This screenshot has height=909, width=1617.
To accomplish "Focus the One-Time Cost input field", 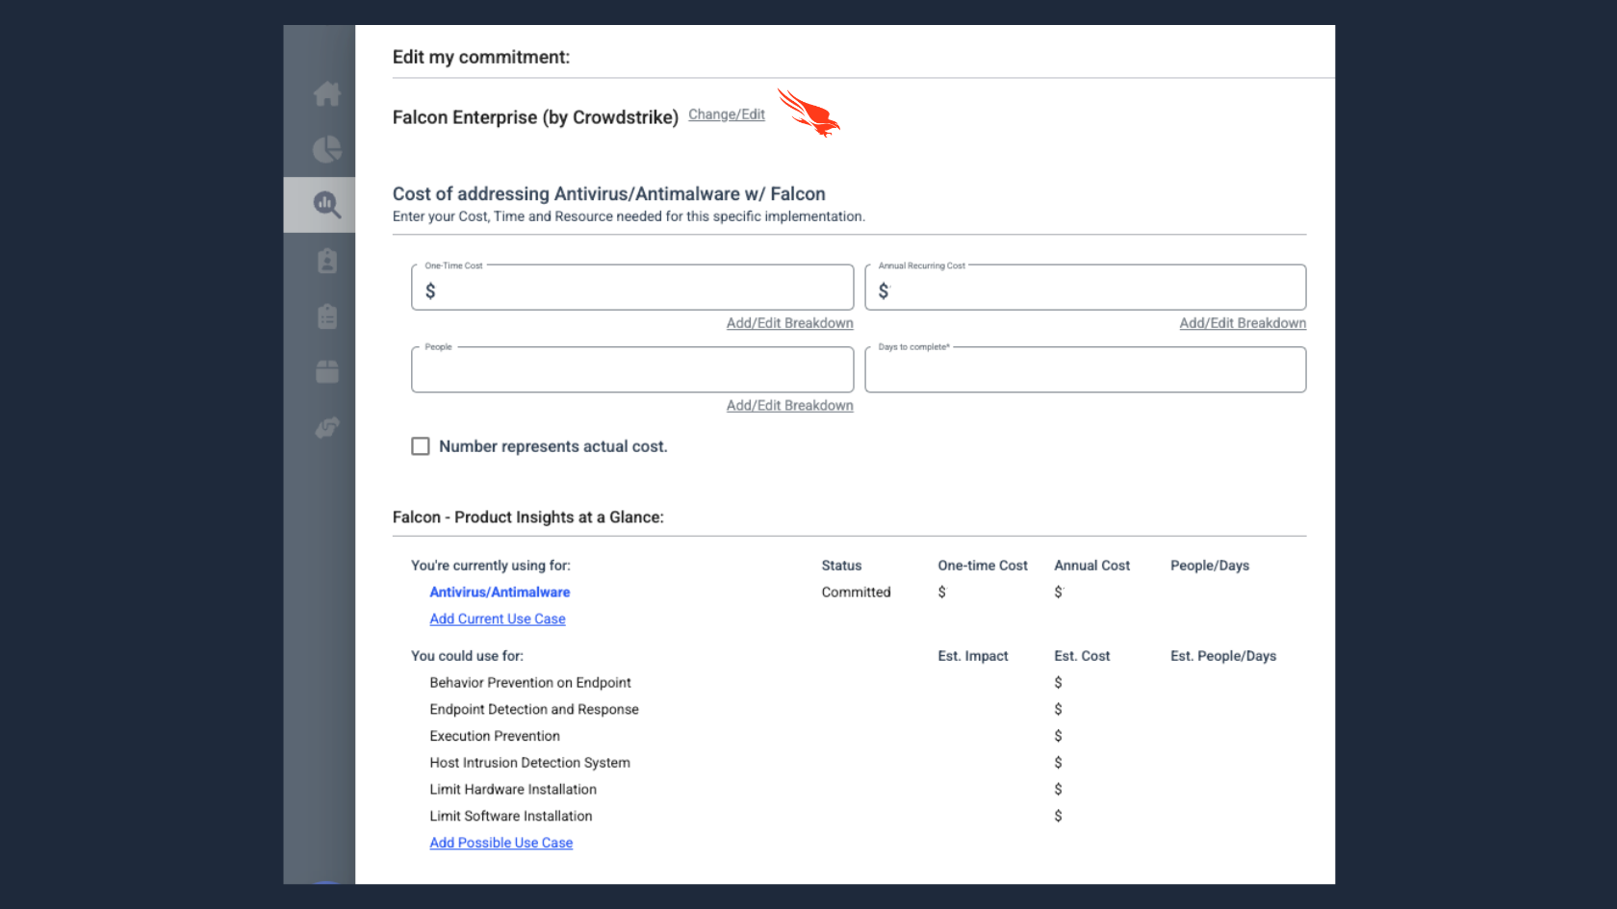I will (x=632, y=288).
